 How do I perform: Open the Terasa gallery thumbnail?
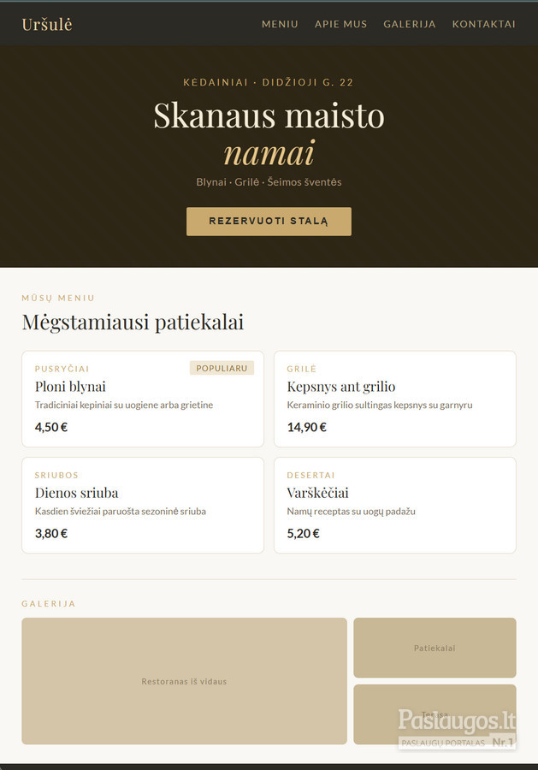435,714
